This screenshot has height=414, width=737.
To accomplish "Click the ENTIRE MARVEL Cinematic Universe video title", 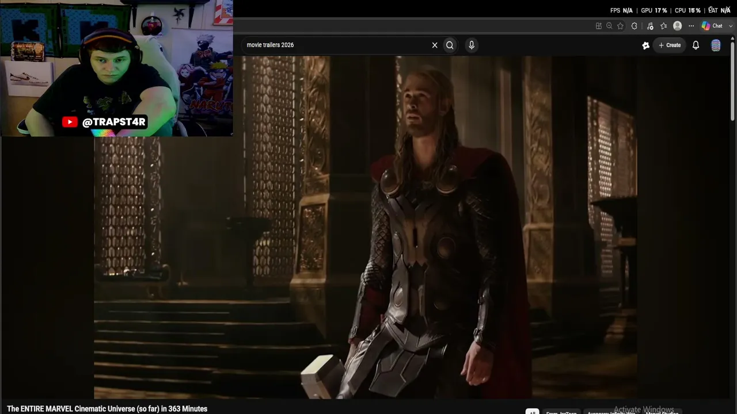I will pos(107,409).
